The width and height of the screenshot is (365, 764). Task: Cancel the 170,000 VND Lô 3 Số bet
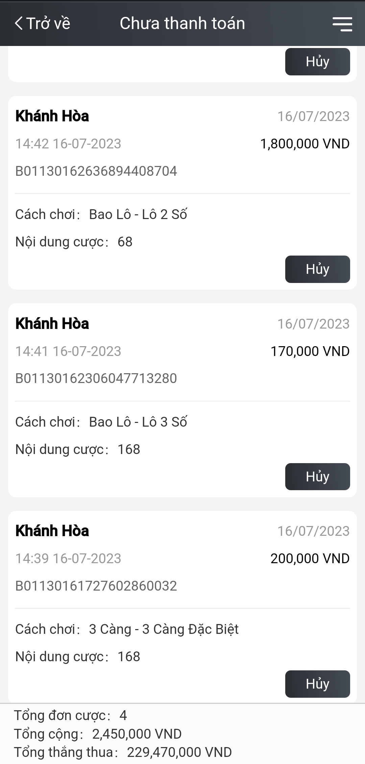(x=317, y=476)
